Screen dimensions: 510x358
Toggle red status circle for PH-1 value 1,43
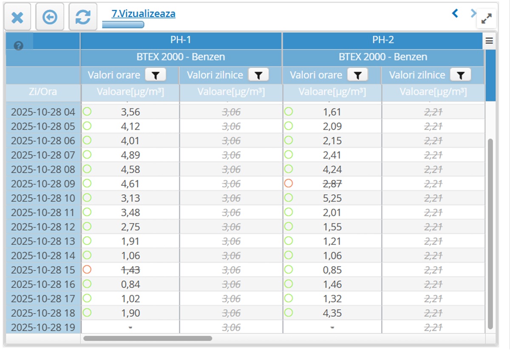point(87,270)
